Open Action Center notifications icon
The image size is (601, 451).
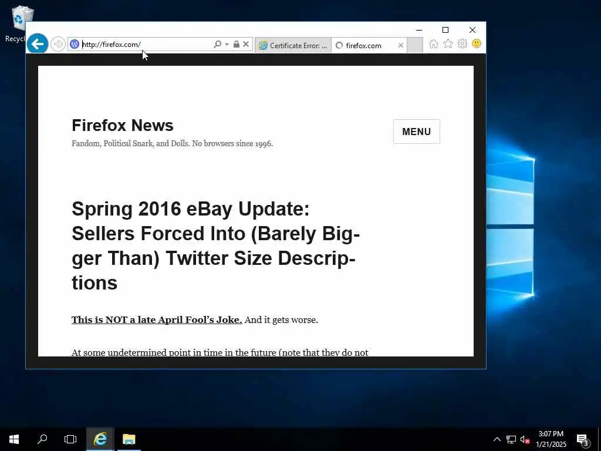[583, 439]
